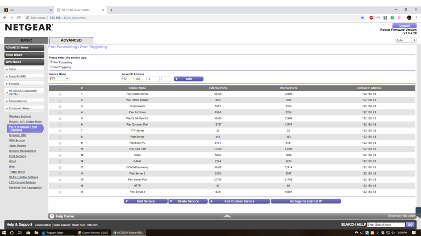421x236 pixels.
Task: Close the Plex browser tab
Action: pos(51,10)
